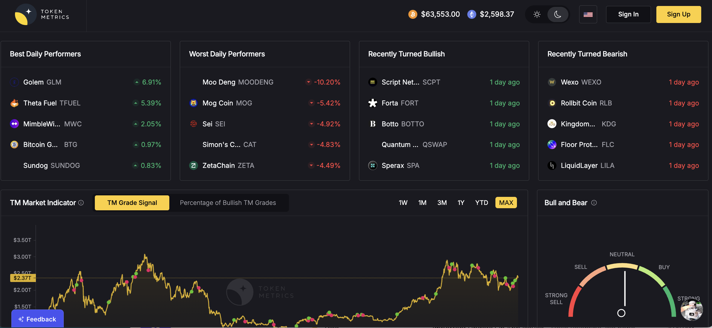Image resolution: width=712 pixels, height=328 pixels.
Task: Select the 1W time range
Action: point(403,203)
